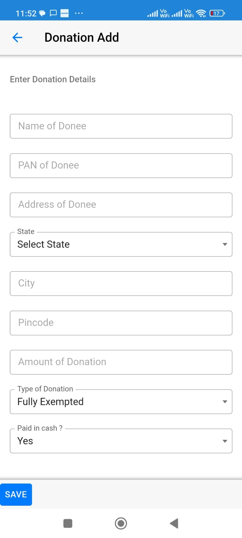Click the SAVE button
The image size is (242, 538).
tap(16, 494)
